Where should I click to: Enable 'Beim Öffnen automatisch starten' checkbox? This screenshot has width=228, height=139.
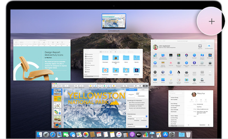127,103
